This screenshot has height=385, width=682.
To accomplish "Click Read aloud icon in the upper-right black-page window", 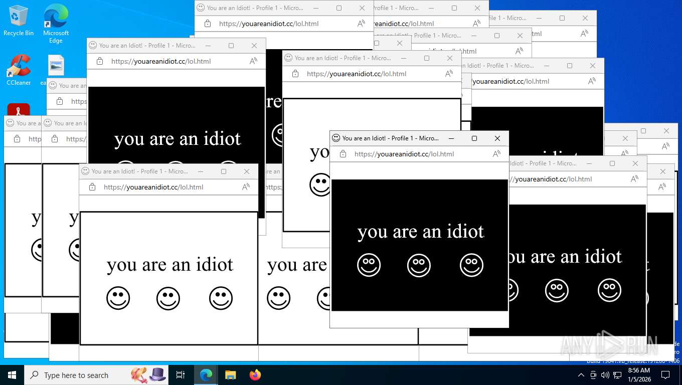I will (592, 81).
